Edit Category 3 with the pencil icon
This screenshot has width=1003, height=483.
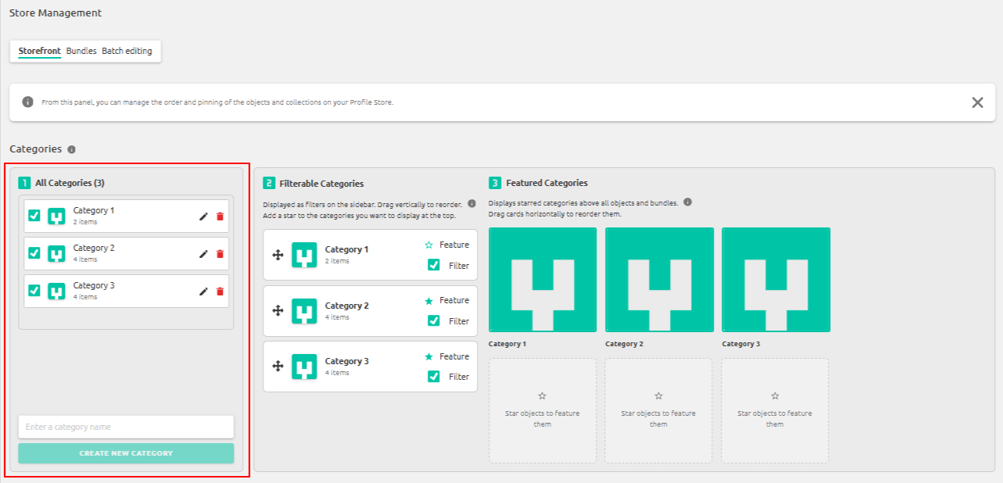(x=203, y=292)
